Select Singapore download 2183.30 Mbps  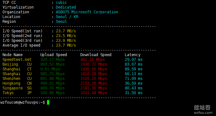94,88
